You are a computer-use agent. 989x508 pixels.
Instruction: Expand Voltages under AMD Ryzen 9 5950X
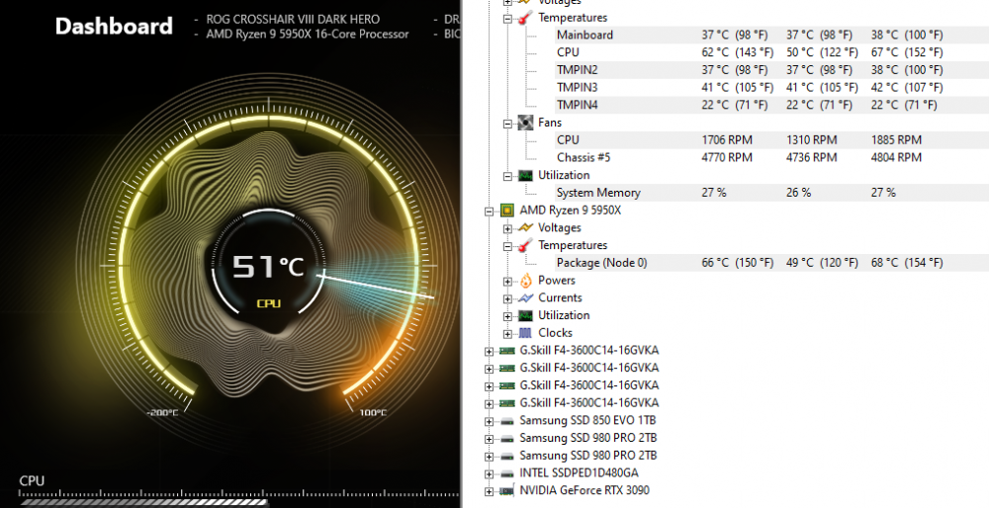(507, 228)
